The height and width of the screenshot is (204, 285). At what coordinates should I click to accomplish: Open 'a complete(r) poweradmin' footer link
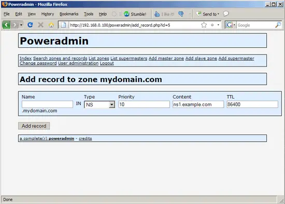coord(47,139)
